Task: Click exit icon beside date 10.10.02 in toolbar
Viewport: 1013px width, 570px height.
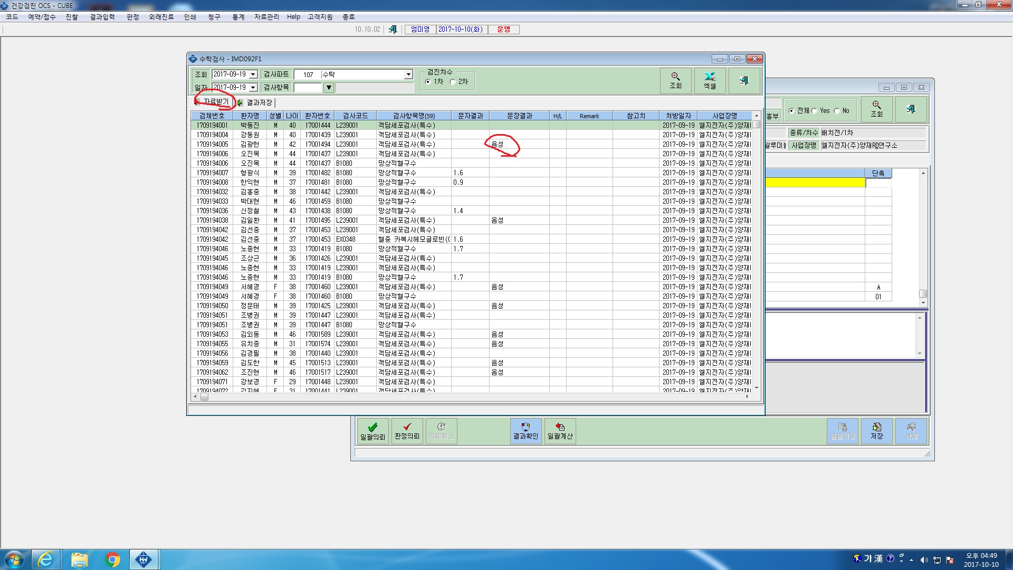Action: [x=393, y=30]
